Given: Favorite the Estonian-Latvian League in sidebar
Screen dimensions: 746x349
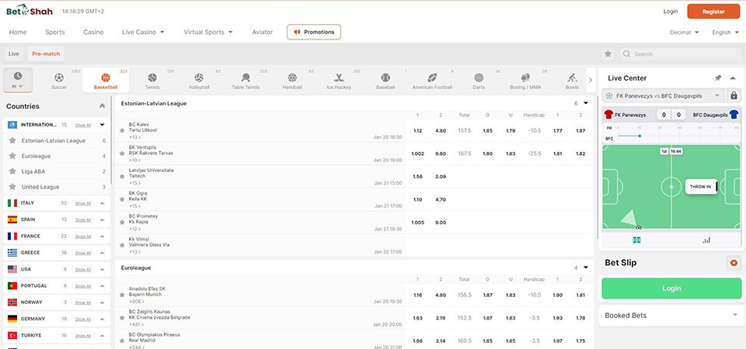Looking at the screenshot, I should pos(13,140).
